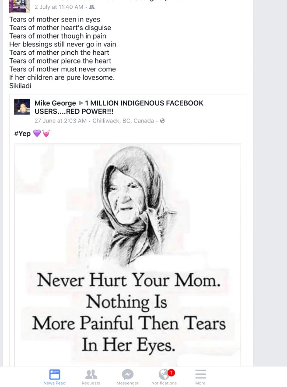Tap the pink sparkling heart emoji
This screenshot has width=287, height=387.
coord(46,134)
